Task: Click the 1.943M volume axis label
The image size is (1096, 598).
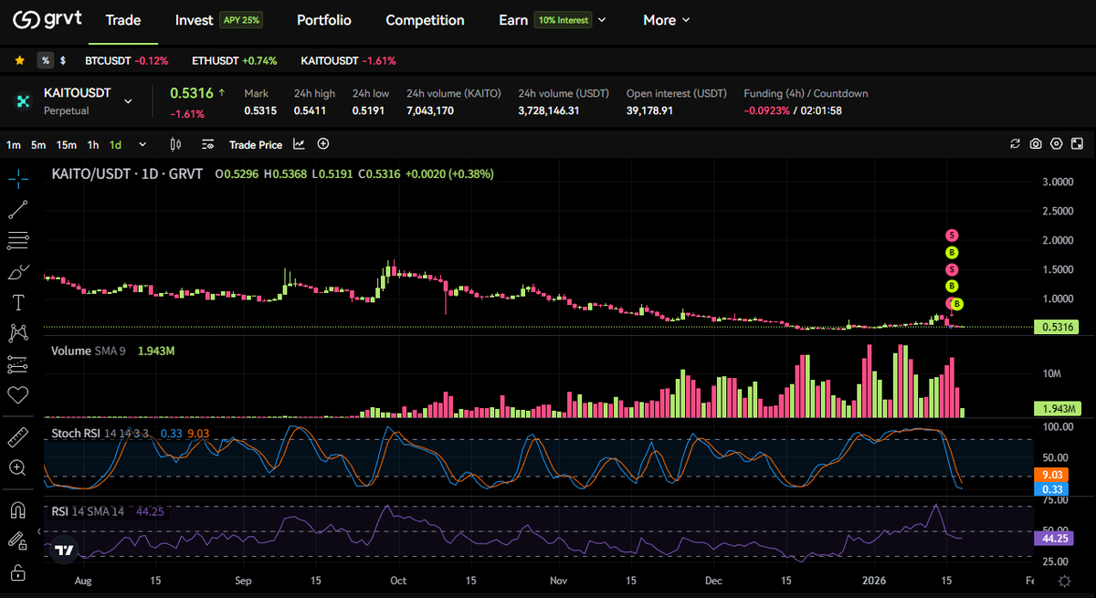Action: (x=1056, y=408)
